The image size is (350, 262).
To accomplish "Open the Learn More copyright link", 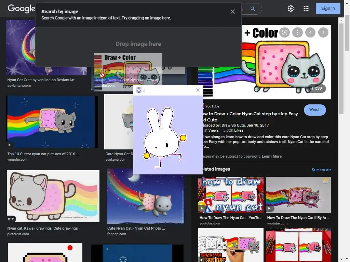I will (271, 156).
